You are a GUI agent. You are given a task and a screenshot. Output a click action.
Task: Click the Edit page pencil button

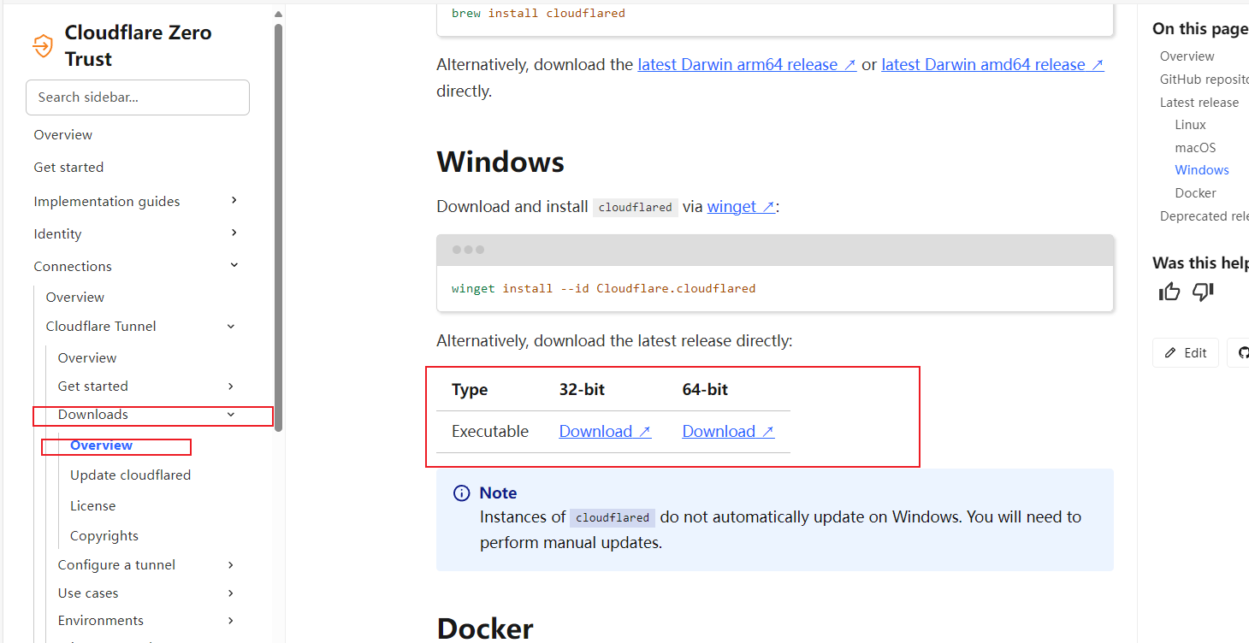[1186, 353]
